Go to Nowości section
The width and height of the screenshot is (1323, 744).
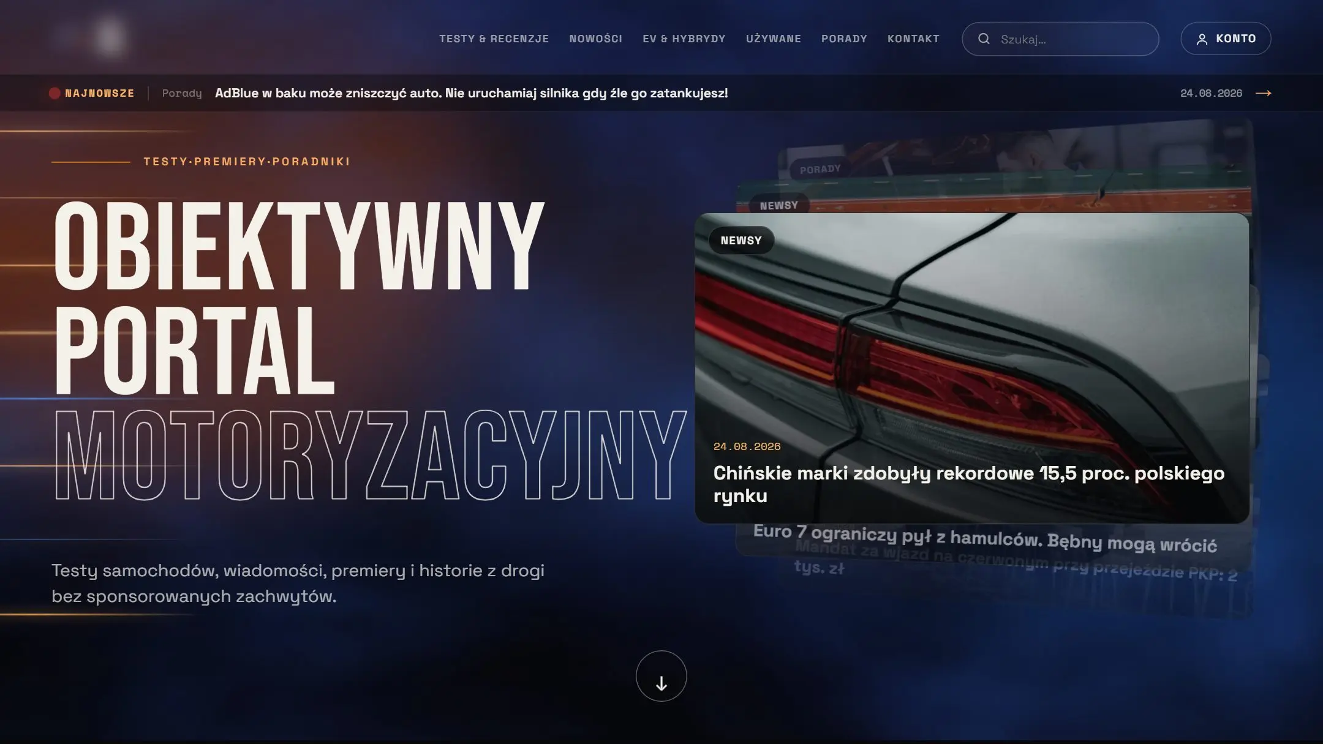[595, 39]
